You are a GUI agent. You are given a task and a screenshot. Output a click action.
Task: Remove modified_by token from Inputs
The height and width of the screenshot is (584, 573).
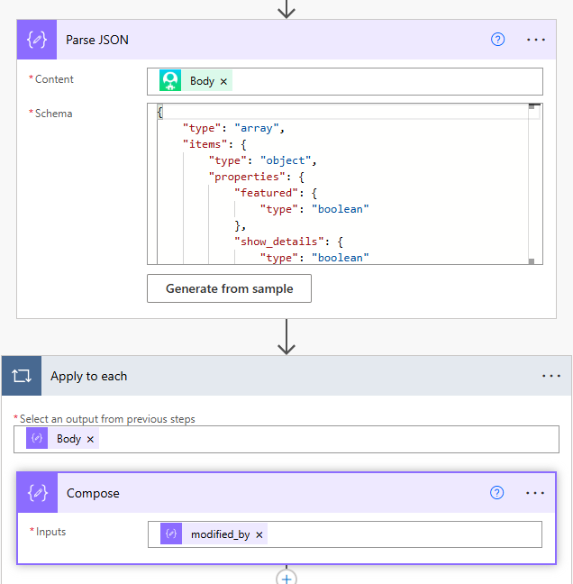(x=259, y=534)
